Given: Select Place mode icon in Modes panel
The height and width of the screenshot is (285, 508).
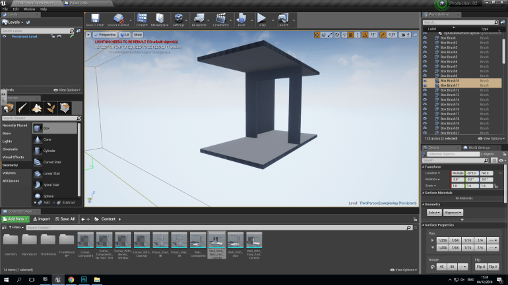Looking at the screenshot, I should pyautogui.click(x=9, y=108).
